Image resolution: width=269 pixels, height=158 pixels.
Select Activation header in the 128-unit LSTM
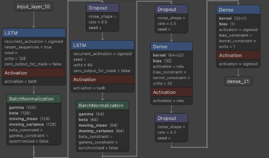point(34,73)
